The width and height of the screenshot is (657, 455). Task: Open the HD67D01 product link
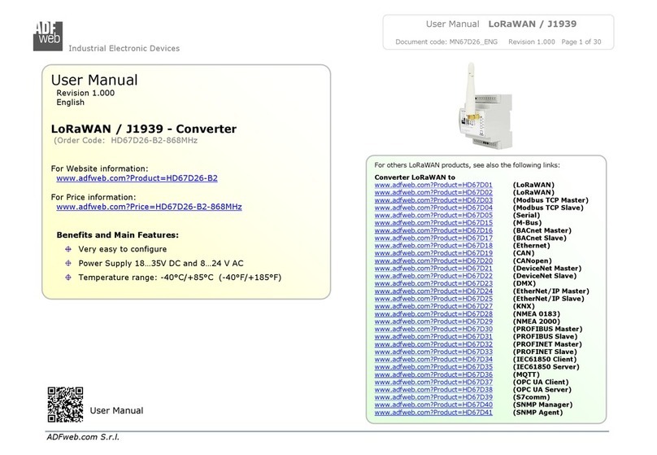click(433, 185)
